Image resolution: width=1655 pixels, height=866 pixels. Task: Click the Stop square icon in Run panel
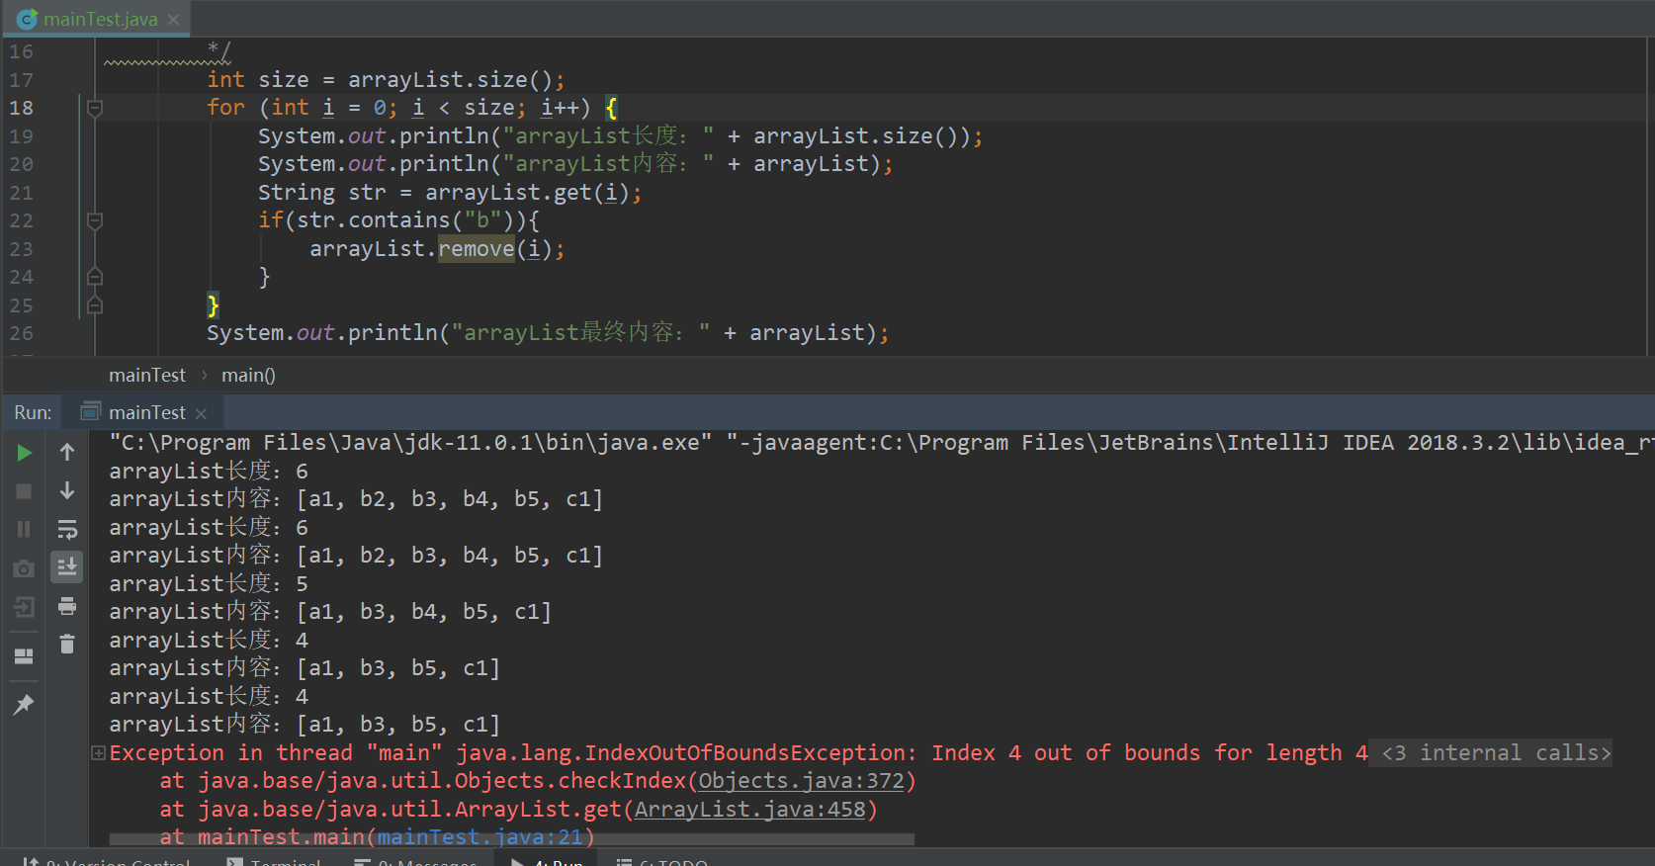[x=25, y=491]
